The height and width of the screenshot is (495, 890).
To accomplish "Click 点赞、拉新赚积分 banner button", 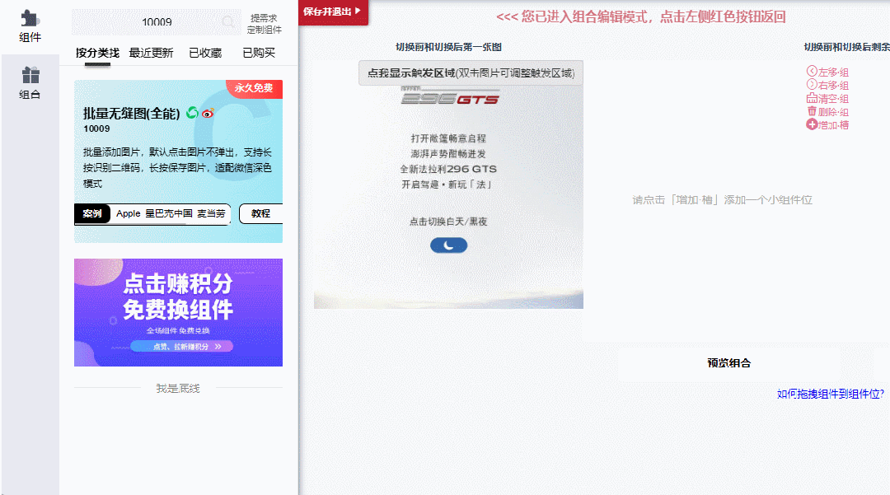I will [181, 347].
